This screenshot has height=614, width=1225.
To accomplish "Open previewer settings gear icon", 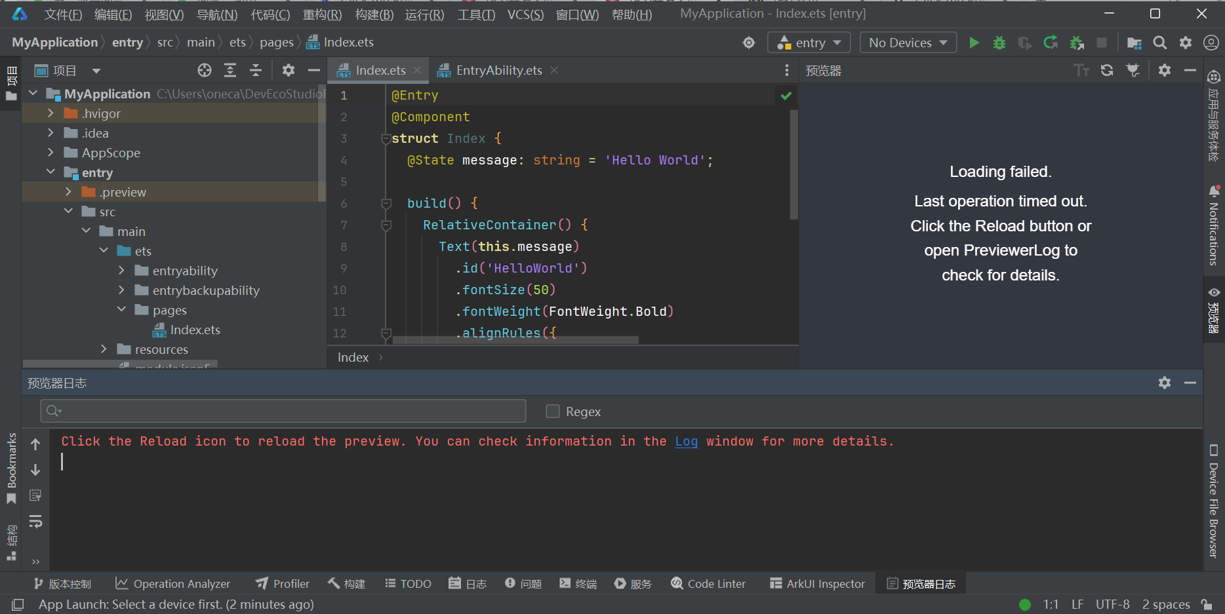I will coord(1165,70).
